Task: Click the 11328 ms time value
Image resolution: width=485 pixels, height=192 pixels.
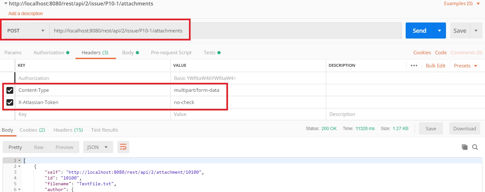Action: coord(365,128)
